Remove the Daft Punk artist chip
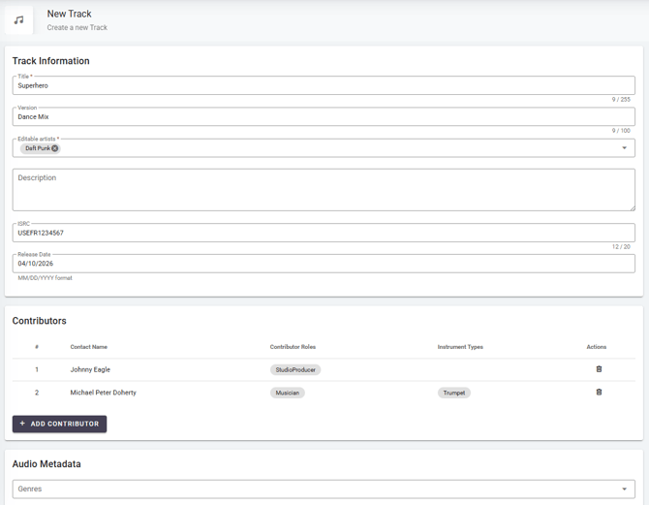Screen dimensions: 649x505 point(55,148)
